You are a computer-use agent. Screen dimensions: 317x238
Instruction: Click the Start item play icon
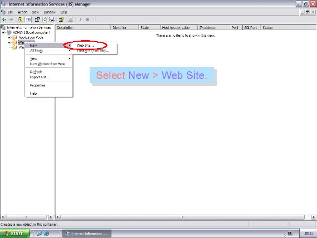coord(80,20)
